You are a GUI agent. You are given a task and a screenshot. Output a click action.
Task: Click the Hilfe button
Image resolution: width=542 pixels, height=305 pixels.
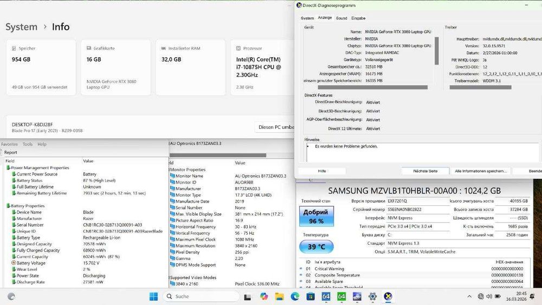coord(322,171)
